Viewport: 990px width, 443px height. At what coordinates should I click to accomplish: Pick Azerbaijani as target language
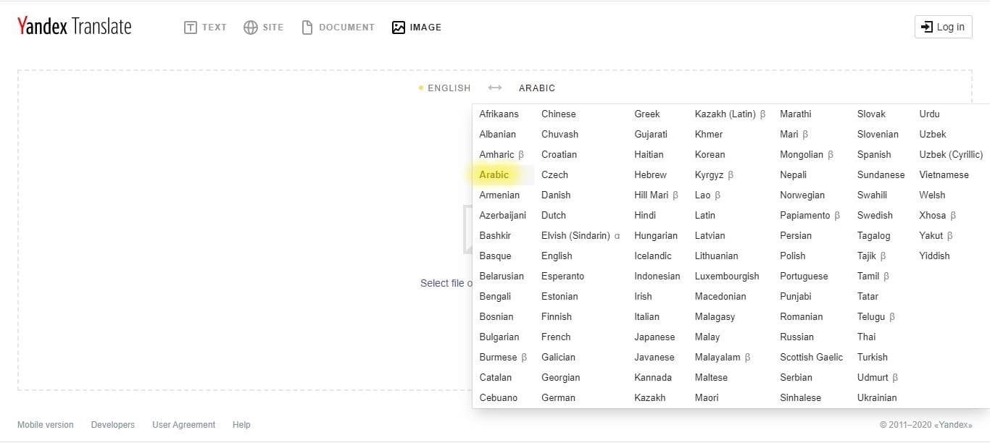point(503,215)
